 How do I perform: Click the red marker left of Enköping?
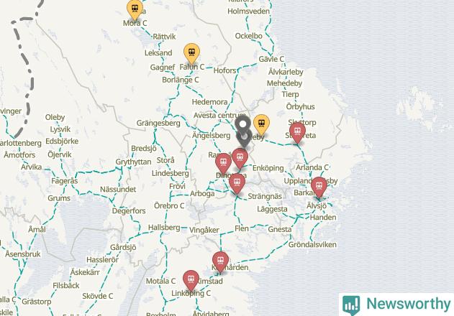point(240,158)
